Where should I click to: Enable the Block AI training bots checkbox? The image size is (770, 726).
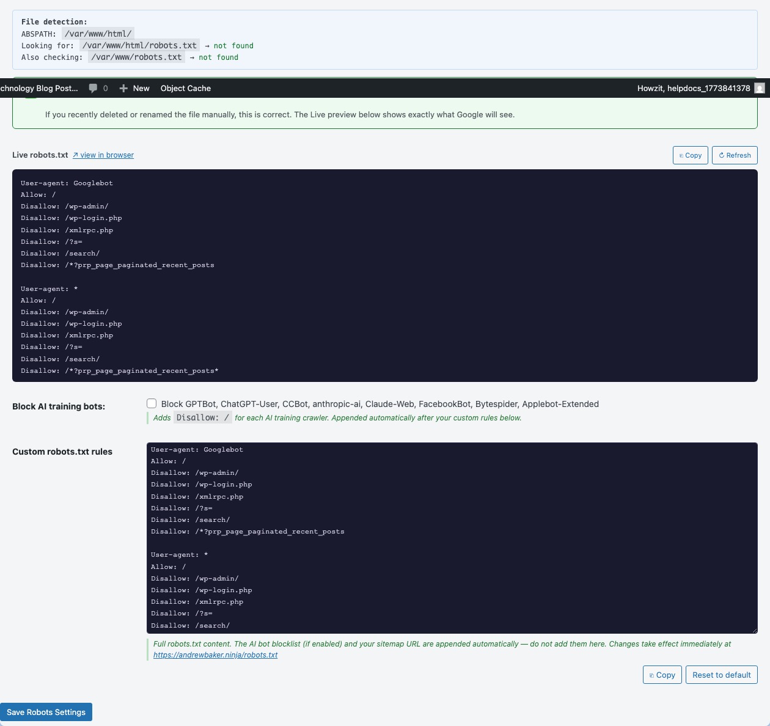point(152,403)
